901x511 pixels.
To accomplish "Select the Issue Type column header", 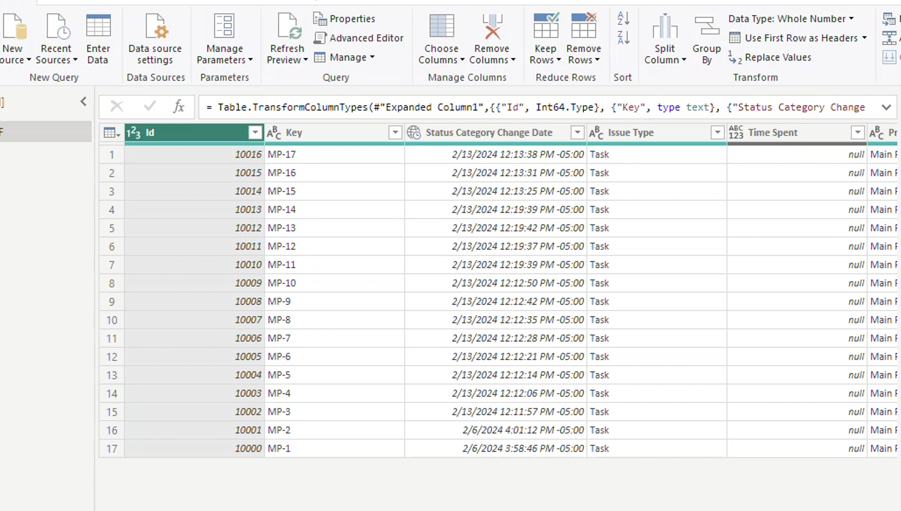I will tap(657, 133).
